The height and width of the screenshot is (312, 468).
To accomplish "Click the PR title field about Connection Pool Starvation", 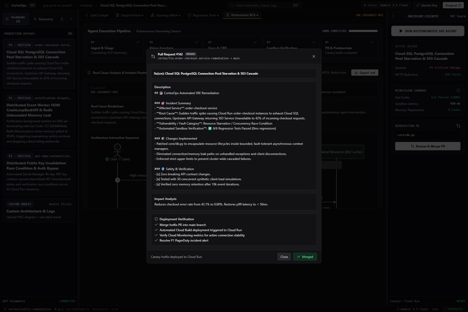I will (x=233, y=73).
